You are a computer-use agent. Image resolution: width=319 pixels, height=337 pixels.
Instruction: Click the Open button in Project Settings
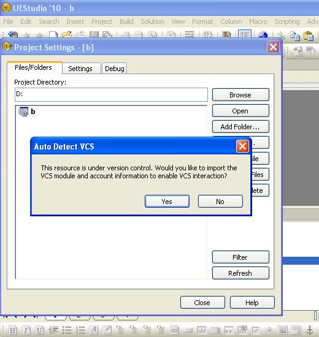(240, 111)
